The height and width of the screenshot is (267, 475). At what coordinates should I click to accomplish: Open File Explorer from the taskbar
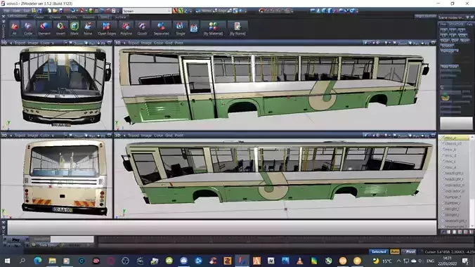tap(52, 261)
